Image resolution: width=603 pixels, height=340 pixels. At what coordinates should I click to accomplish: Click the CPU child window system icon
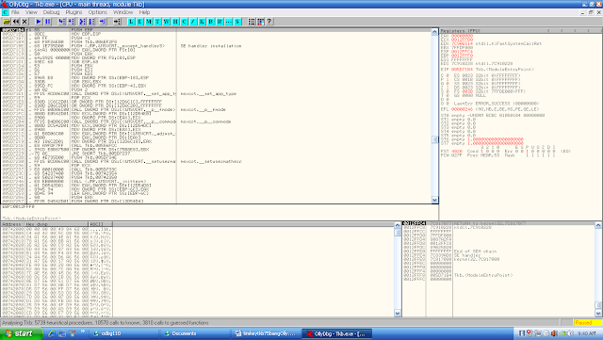point(5,12)
